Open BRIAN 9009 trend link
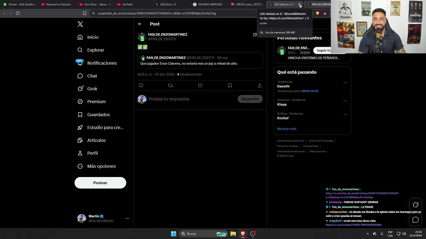The width and height of the screenshot is (426, 239). pyautogui.click(x=310, y=91)
